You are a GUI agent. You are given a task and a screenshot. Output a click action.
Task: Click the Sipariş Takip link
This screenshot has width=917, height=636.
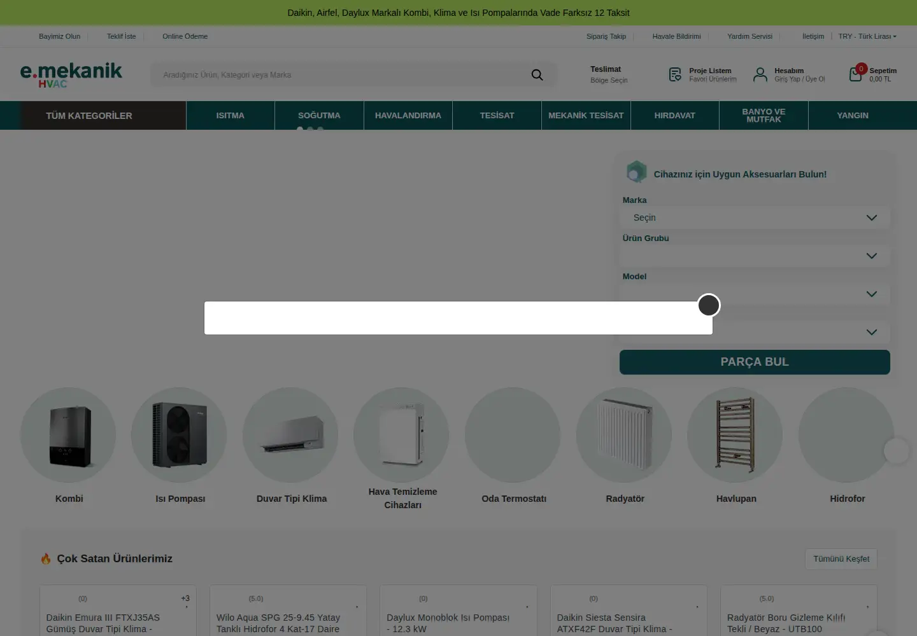[x=606, y=36]
